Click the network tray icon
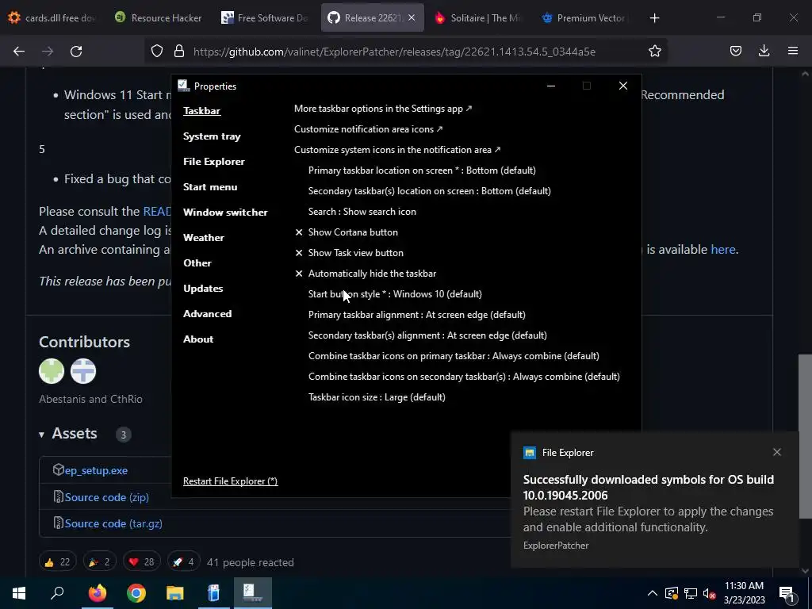Viewport: 812px width, 609px height. click(x=691, y=593)
